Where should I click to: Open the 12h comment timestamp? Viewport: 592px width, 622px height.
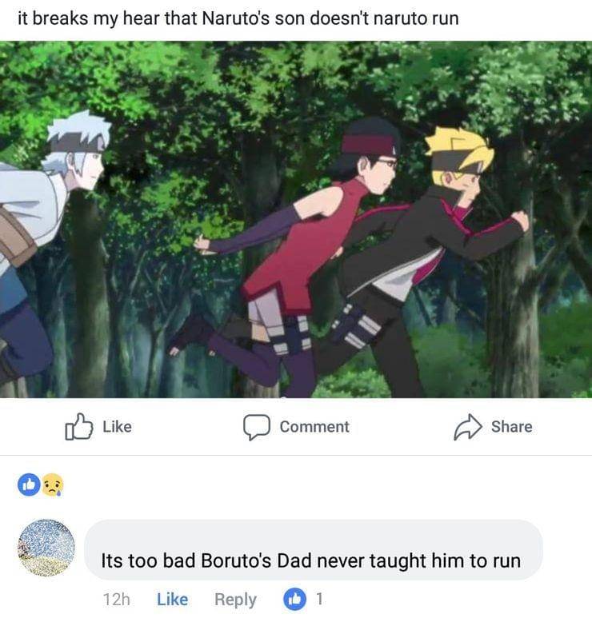(x=116, y=599)
